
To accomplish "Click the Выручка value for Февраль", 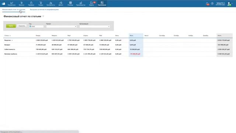I will (x=58, y=40).
